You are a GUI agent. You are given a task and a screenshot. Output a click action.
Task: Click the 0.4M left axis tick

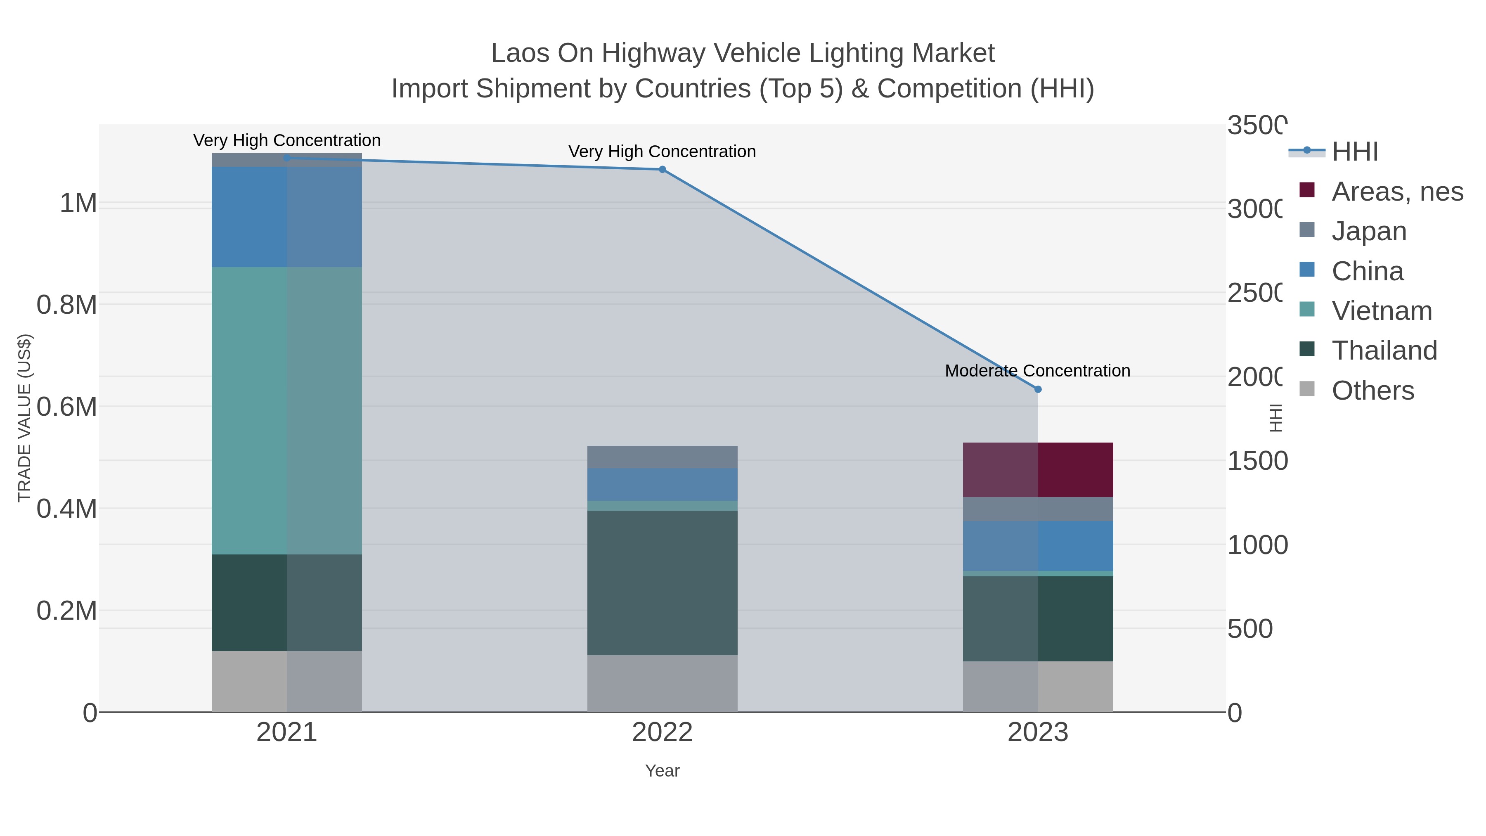(x=67, y=508)
